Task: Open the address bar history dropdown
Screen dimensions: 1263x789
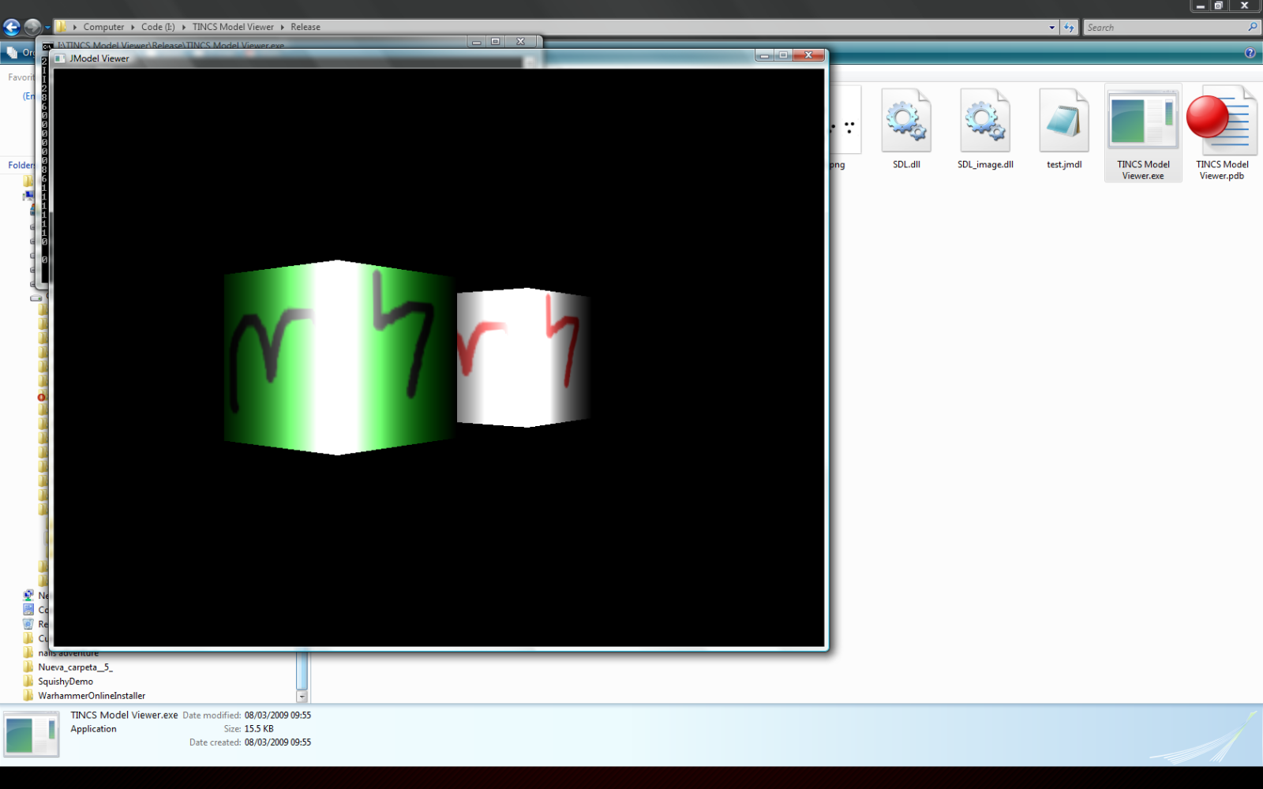Action: 1051,28
